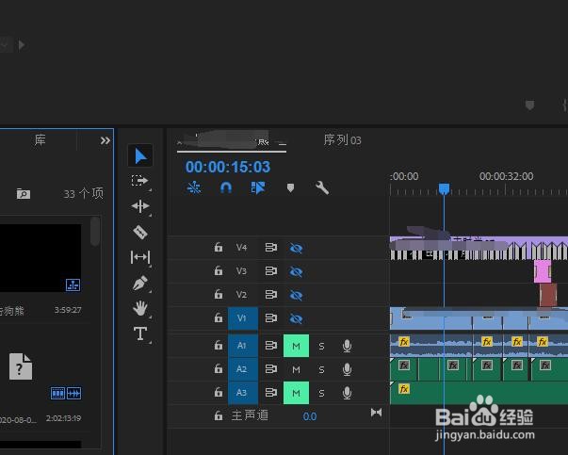Viewport: 568px width, 455px height.
Task: Enable voice-over record on A1
Action: pos(347,346)
